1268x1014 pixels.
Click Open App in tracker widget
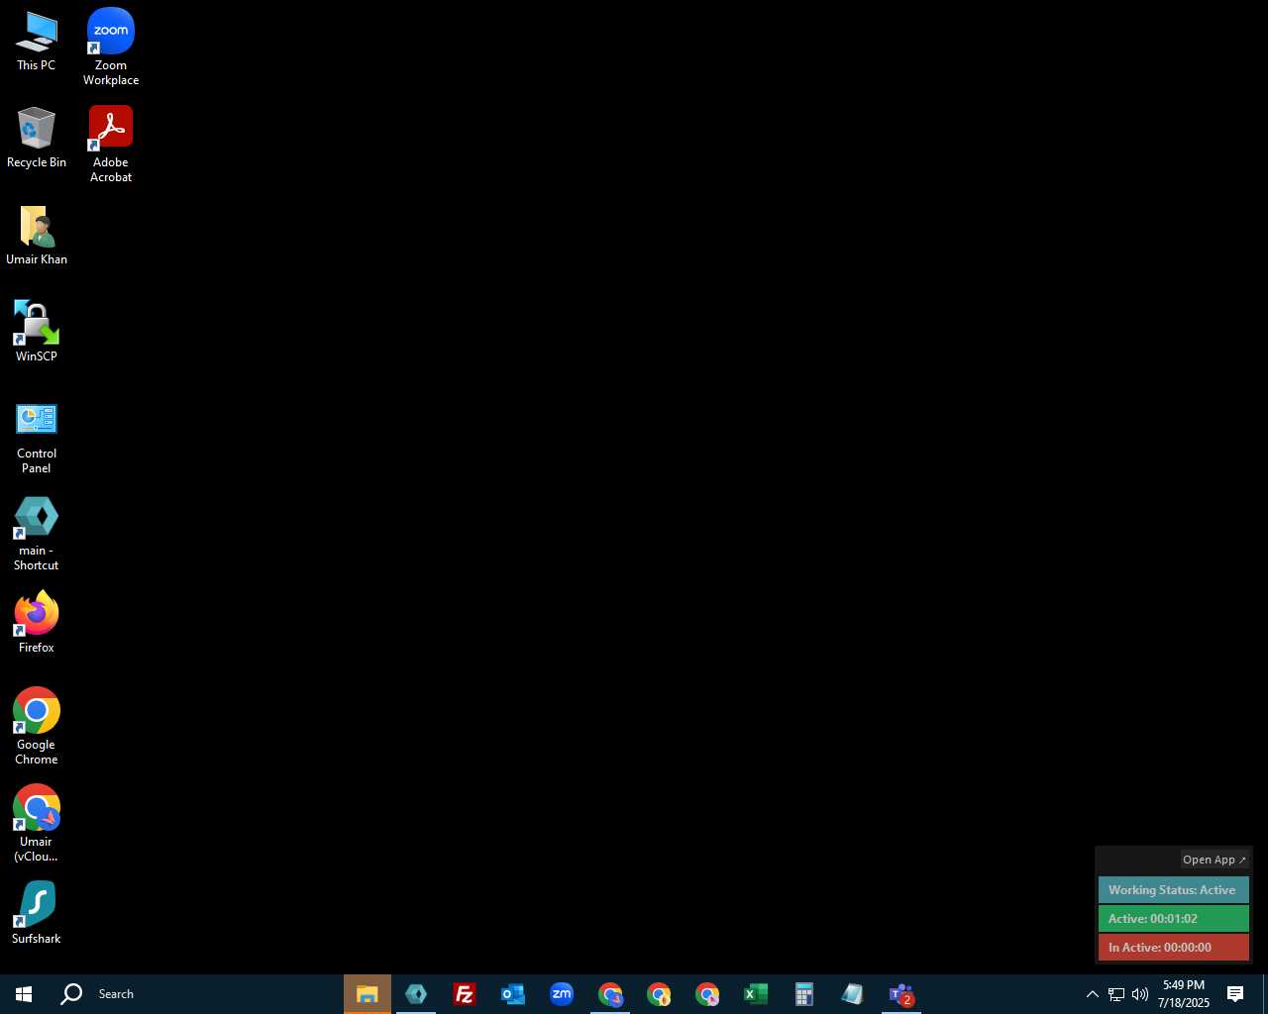[1215, 860]
